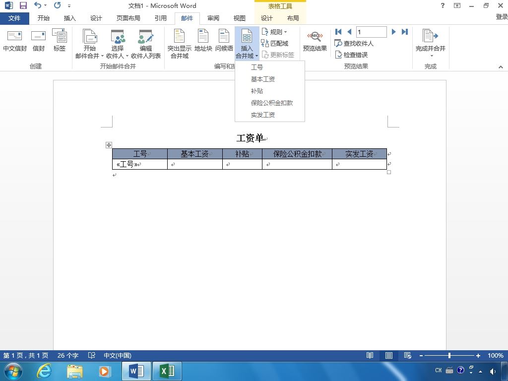This screenshot has height=381, width=508.
Task: Go to next record
Action: pyautogui.click(x=393, y=32)
